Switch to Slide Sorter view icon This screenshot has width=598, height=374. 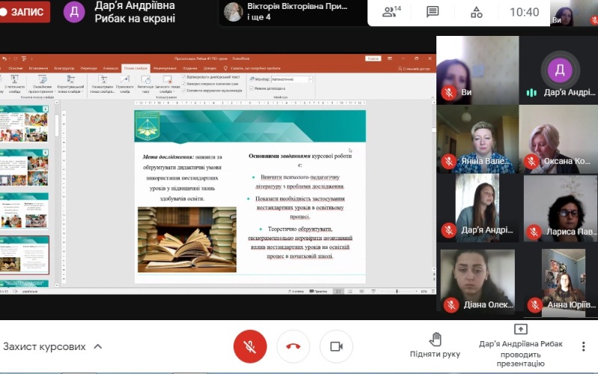point(350,291)
